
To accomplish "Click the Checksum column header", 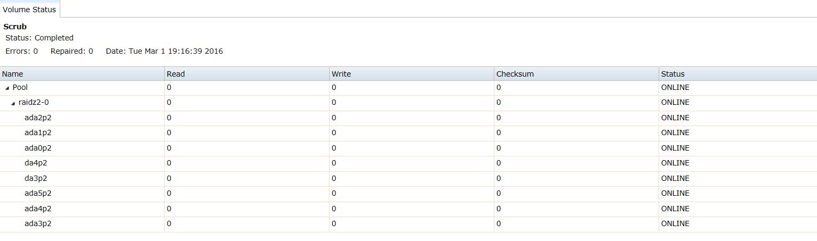I will pos(576,74).
